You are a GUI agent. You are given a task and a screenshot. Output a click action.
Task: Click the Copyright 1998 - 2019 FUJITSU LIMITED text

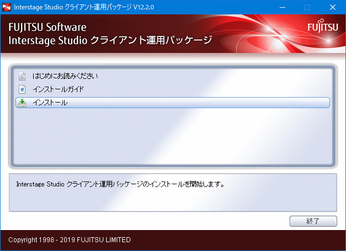70,240
